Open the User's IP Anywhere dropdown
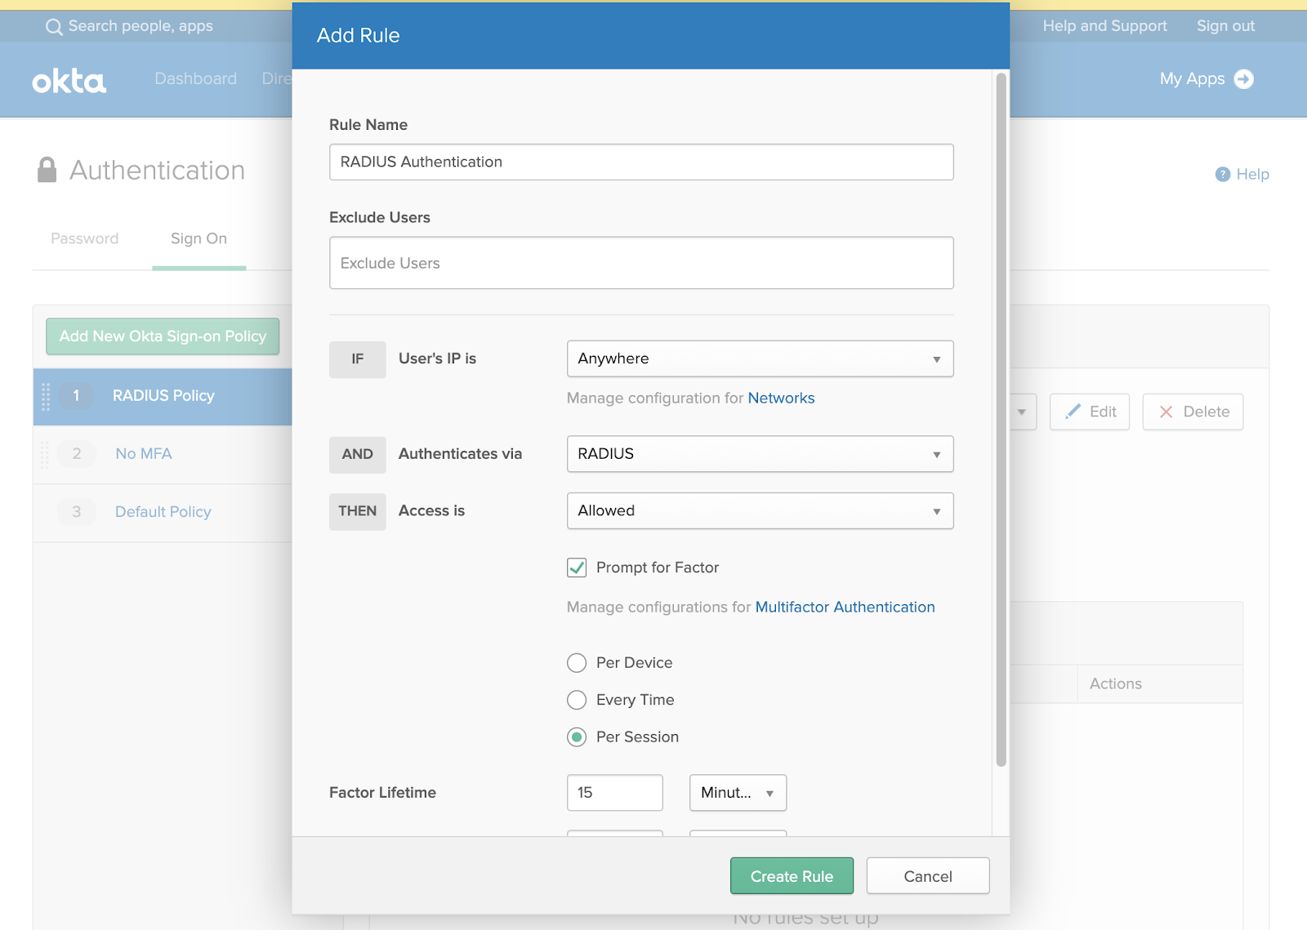The height and width of the screenshot is (930, 1307). [x=759, y=358]
